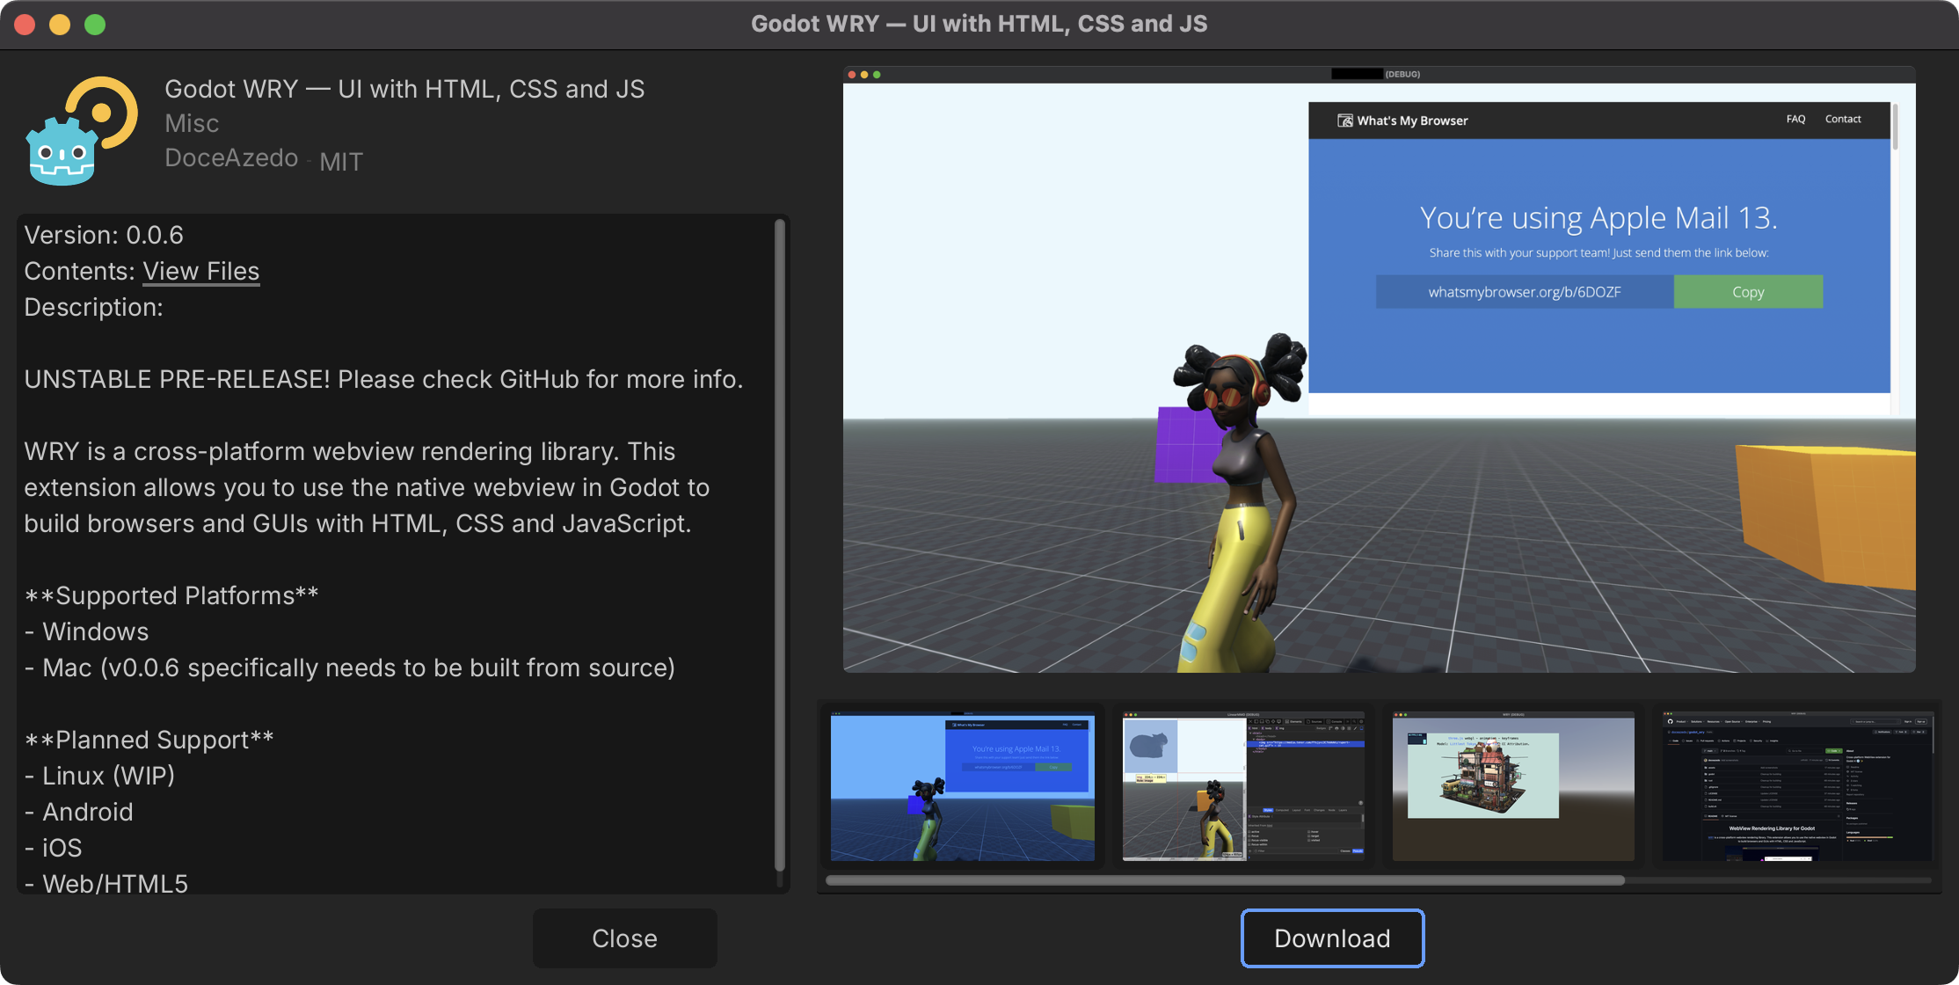Click the red window close button

25,25
